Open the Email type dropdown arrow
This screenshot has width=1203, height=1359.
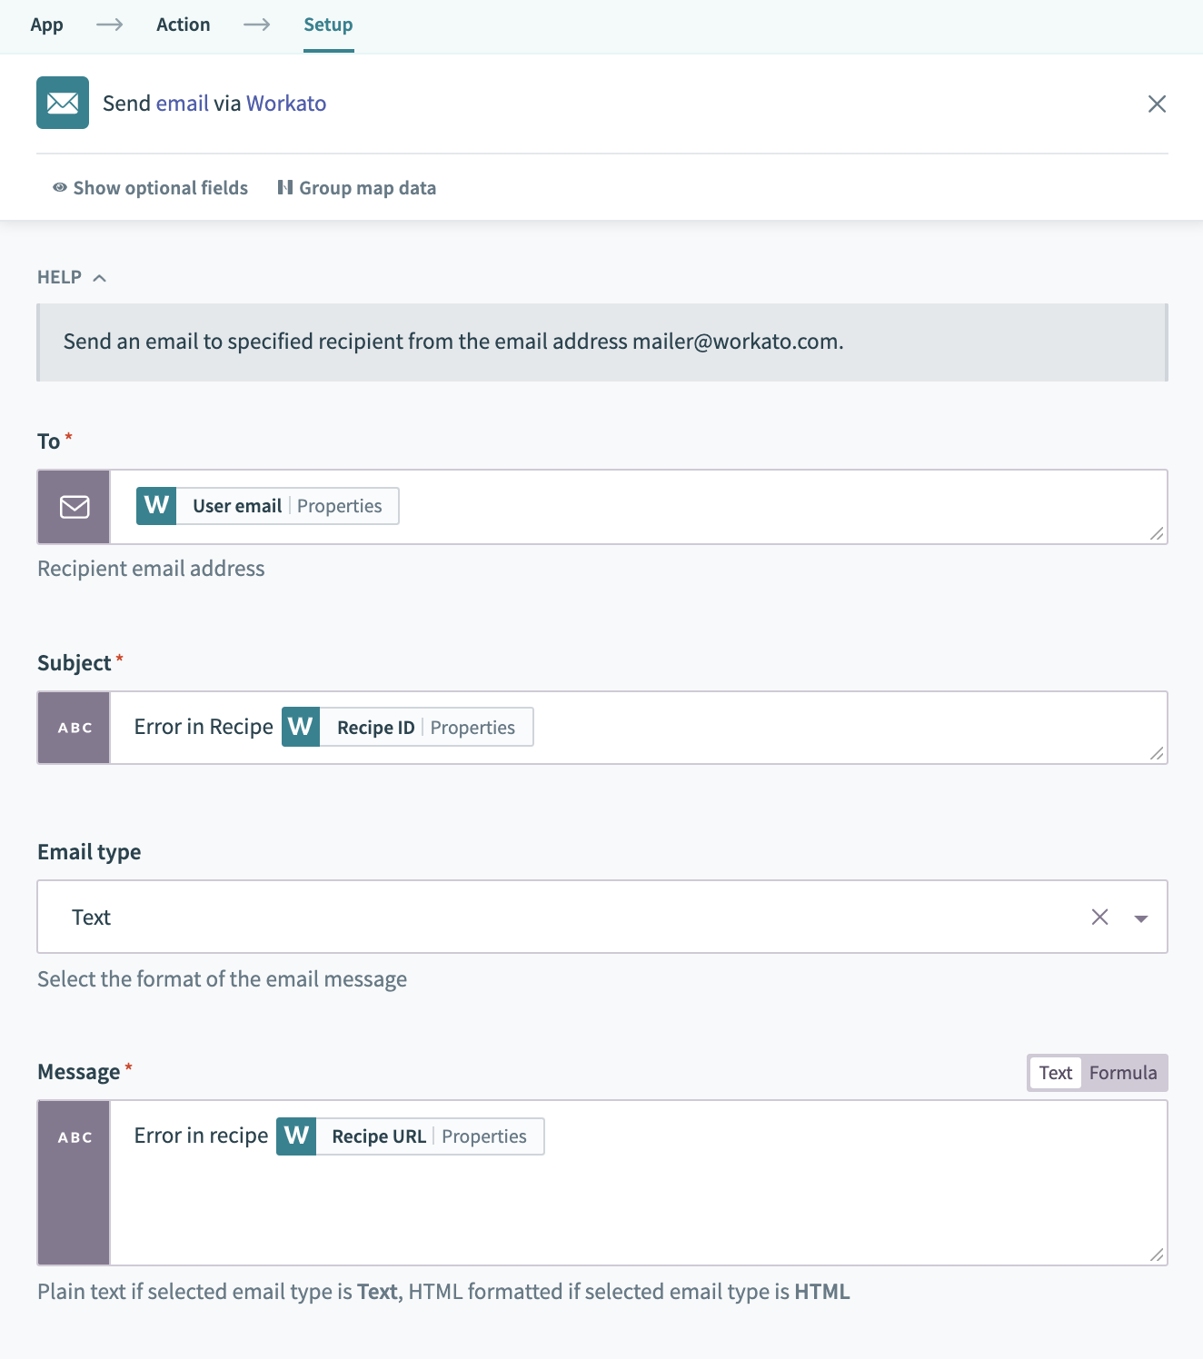[x=1141, y=918]
